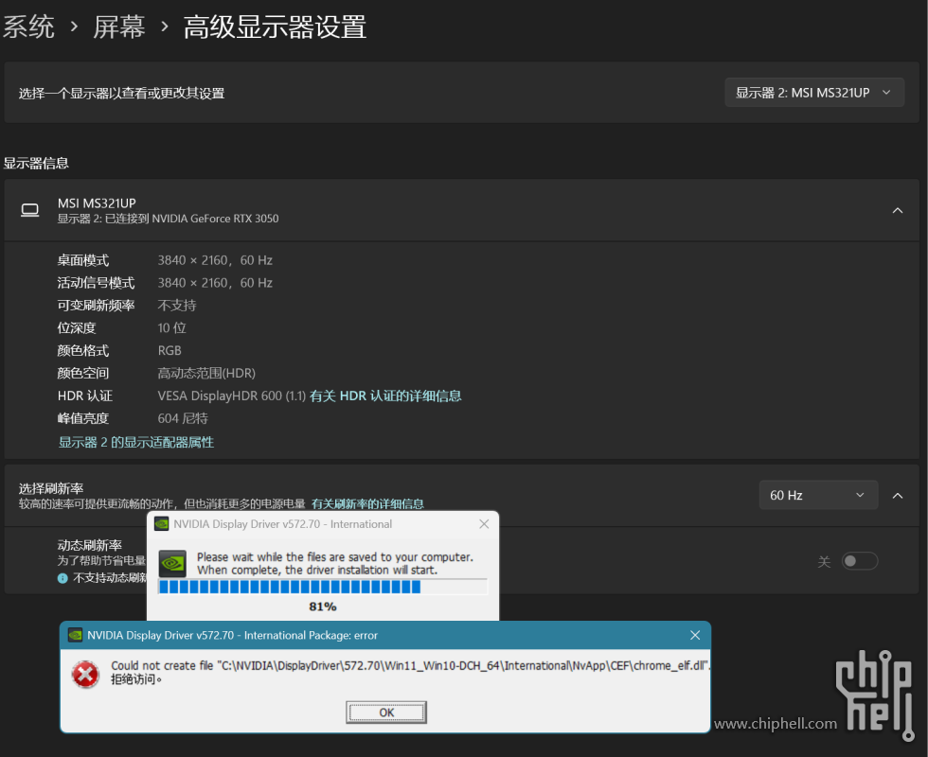Collapse the 选择刷新率 section chevron
Screen dimensions: 928x757
pos(898,496)
